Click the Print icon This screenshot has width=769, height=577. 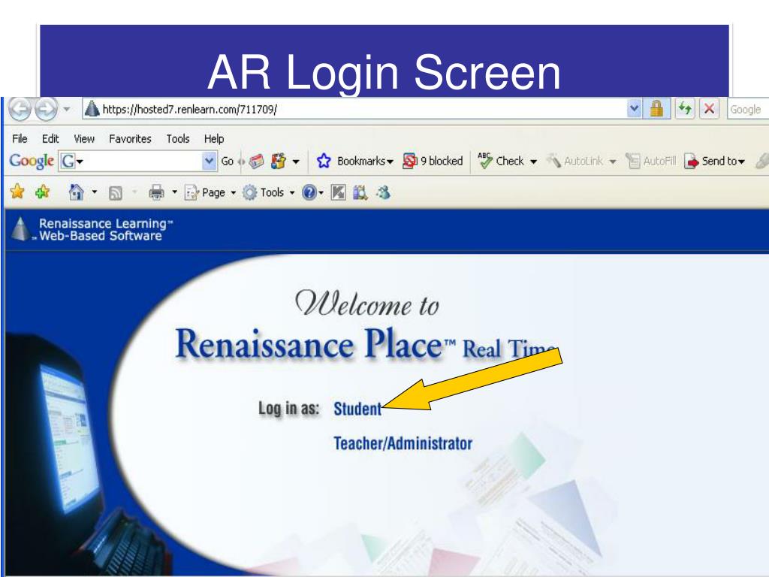157,190
